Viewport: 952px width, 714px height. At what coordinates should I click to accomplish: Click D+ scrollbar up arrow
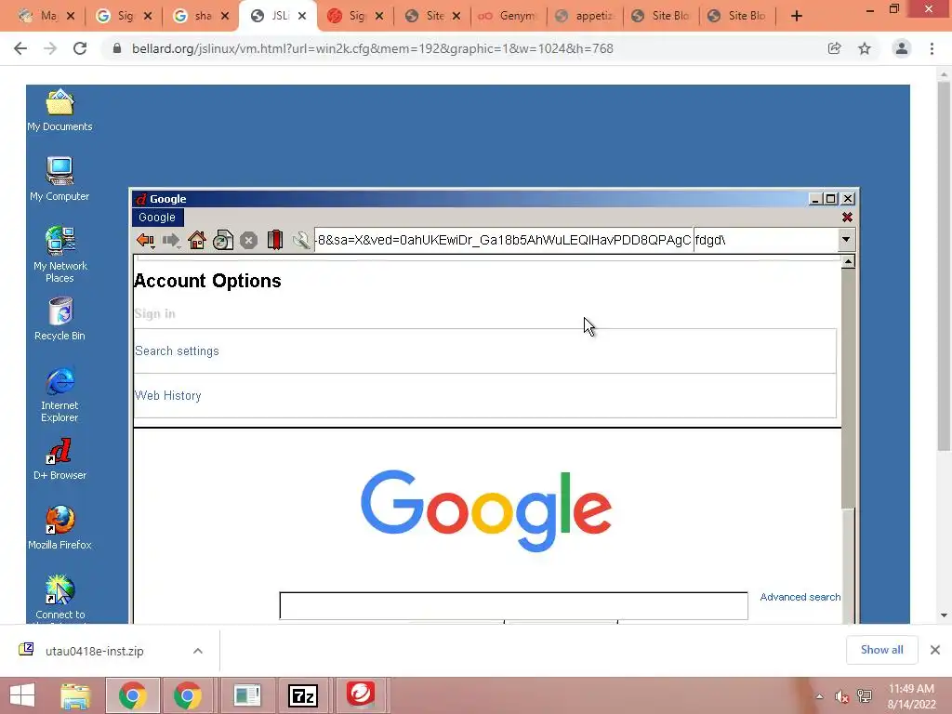(x=848, y=261)
